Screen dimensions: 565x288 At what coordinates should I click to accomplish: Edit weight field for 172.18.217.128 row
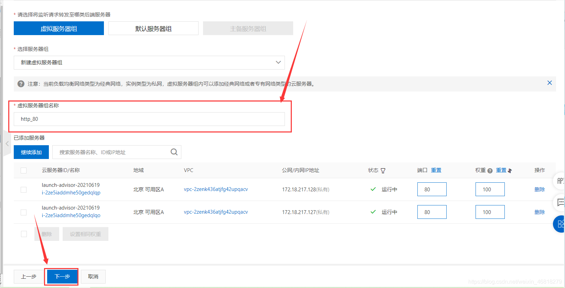tap(490, 189)
